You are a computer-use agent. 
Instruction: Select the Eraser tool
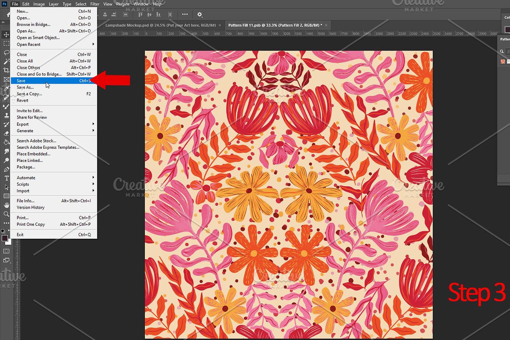[6, 133]
